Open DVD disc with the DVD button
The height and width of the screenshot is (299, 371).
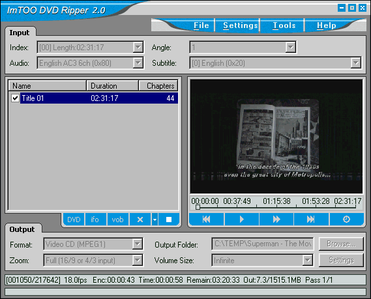tap(74, 220)
